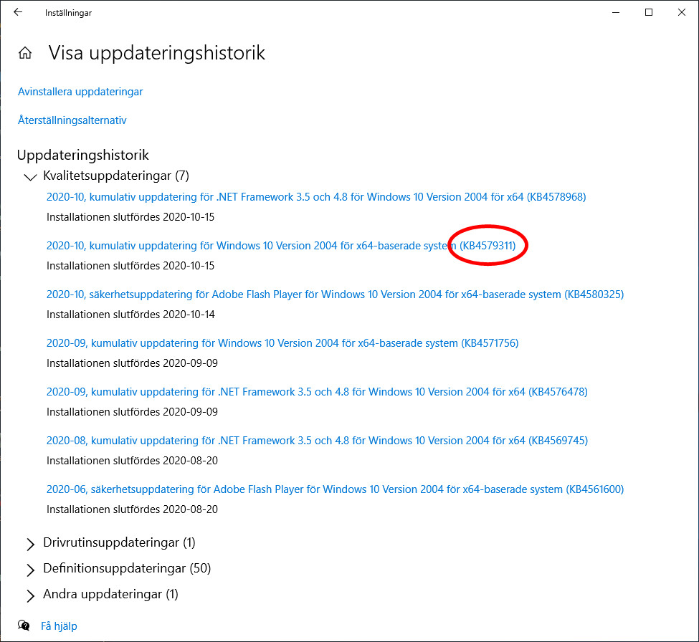Expand Andra uppdateringar section
Screen dimensions: 699x642
30,595
